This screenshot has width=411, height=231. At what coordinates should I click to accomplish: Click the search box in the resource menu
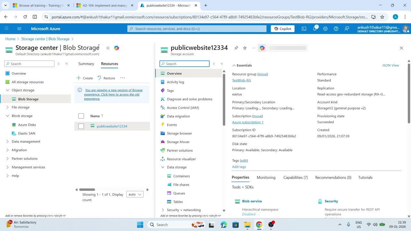coord(185,64)
